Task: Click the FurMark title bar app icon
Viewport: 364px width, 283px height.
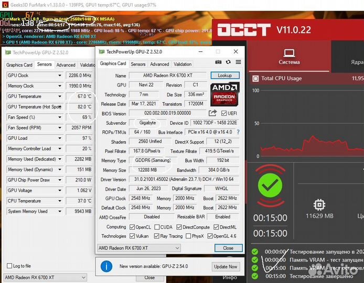Action: click(5, 5)
